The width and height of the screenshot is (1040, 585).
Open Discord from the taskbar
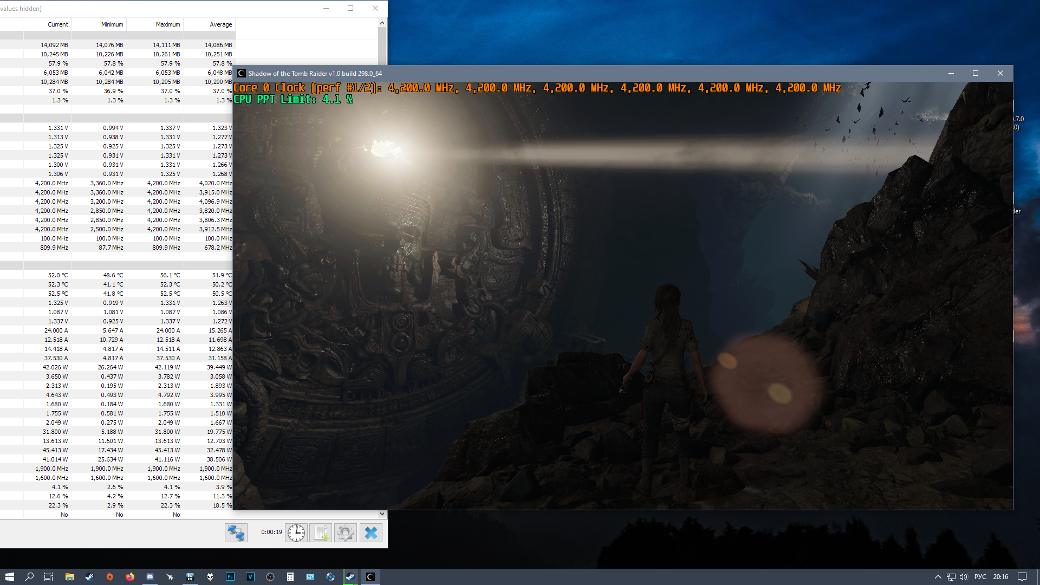click(x=150, y=577)
